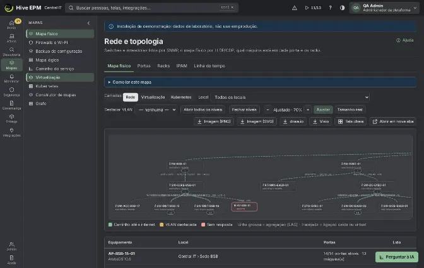Open map in Tela cheia fullscreen
Screen dimensions: 424x268
(350, 121)
